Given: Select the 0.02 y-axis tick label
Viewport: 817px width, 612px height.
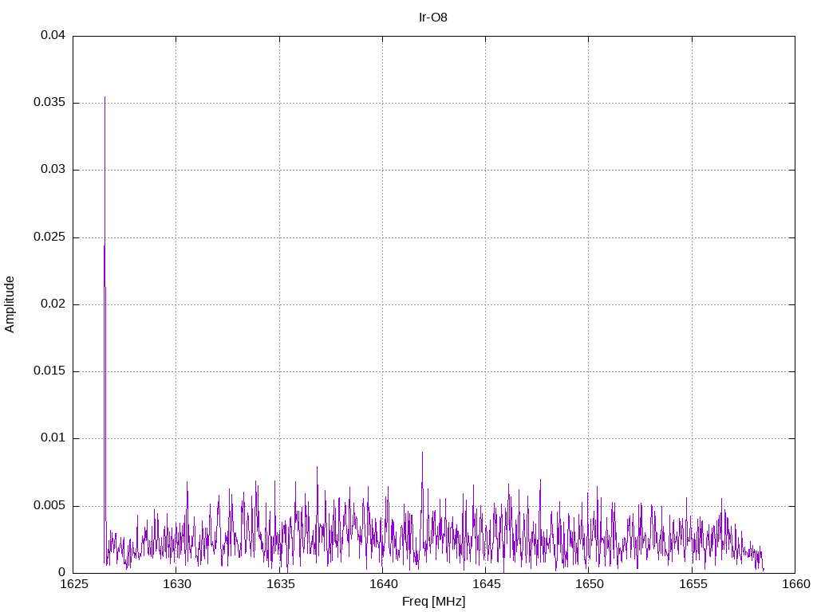Looking at the screenshot, I should click(53, 304).
